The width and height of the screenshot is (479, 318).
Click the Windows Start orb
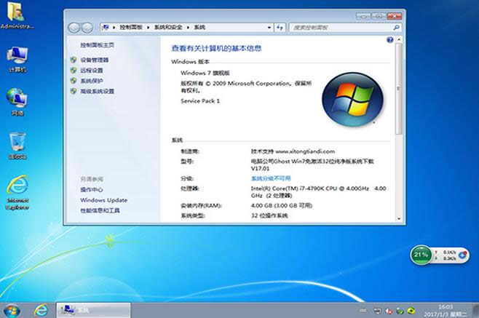coord(12,309)
